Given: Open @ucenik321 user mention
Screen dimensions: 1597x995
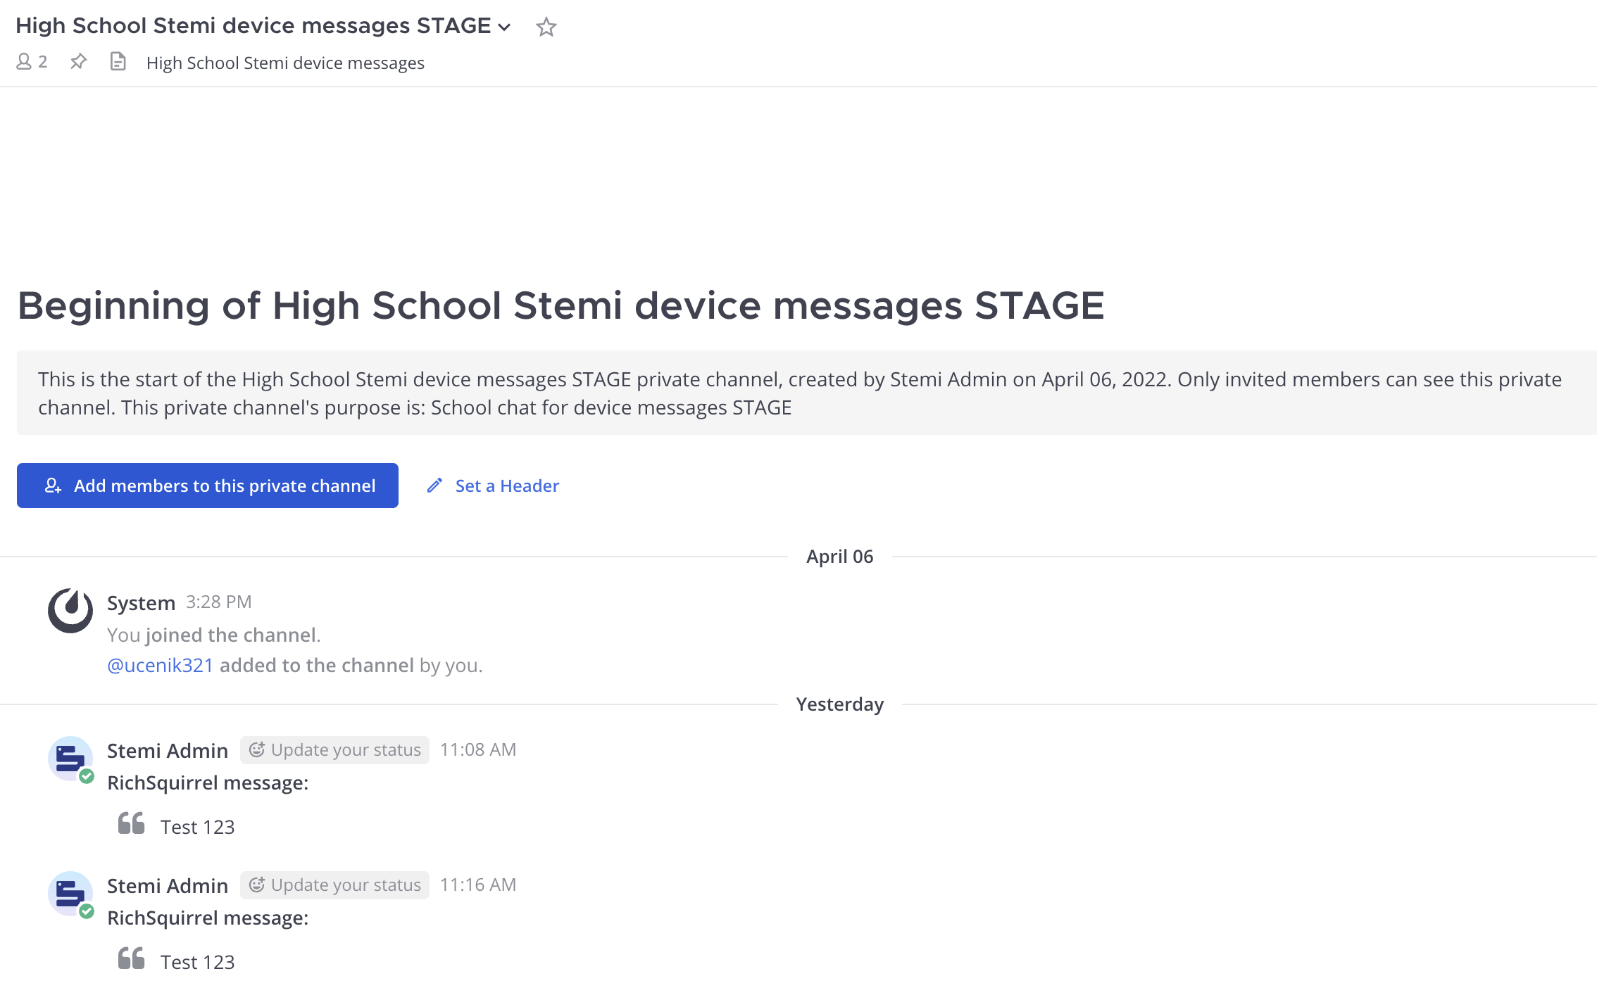Looking at the screenshot, I should click(x=160, y=665).
